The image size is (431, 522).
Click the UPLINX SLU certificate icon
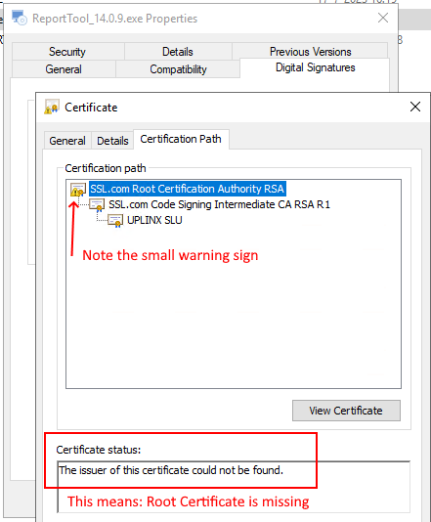pyautogui.click(x=115, y=220)
